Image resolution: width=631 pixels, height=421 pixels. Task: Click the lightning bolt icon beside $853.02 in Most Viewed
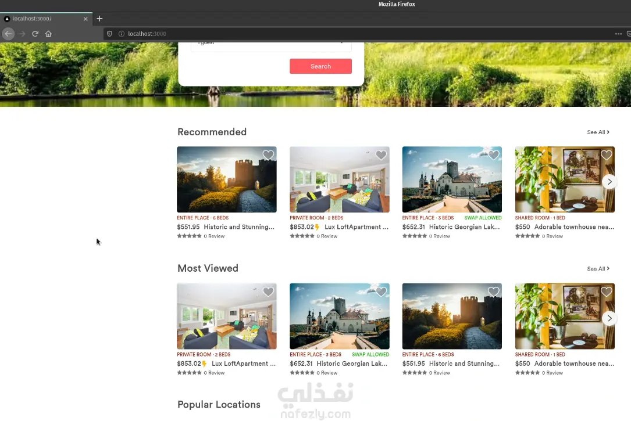pos(205,364)
